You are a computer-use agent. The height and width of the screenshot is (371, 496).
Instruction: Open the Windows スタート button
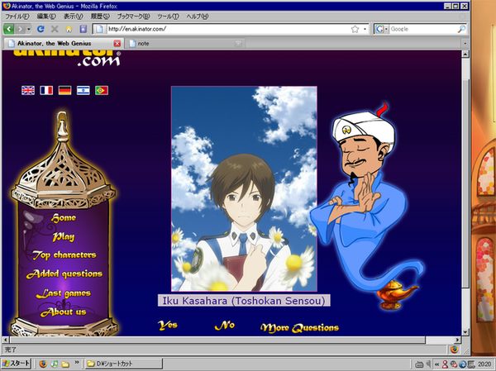16,364
